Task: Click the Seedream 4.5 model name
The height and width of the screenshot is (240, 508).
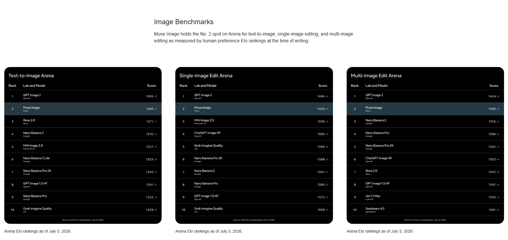Action: [x=375, y=208]
